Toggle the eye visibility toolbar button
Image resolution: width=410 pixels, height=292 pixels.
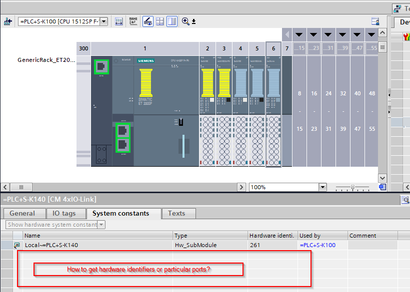(x=148, y=21)
